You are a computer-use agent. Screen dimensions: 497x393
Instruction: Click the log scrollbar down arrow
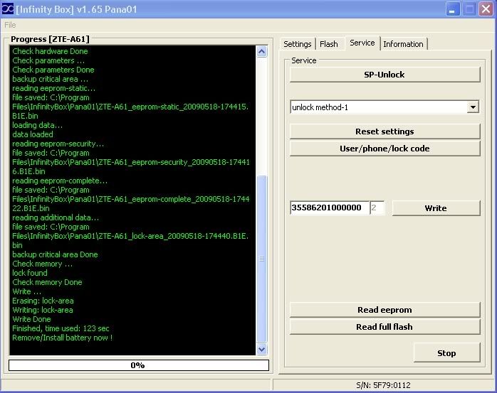point(262,350)
